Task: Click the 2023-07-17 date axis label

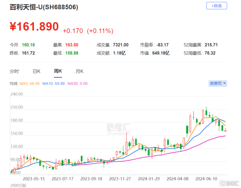Action: [62, 179]
